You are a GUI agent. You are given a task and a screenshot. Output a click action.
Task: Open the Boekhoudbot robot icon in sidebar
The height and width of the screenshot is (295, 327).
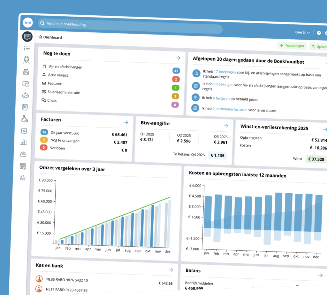pyautogui.click(x=26, y=95)
